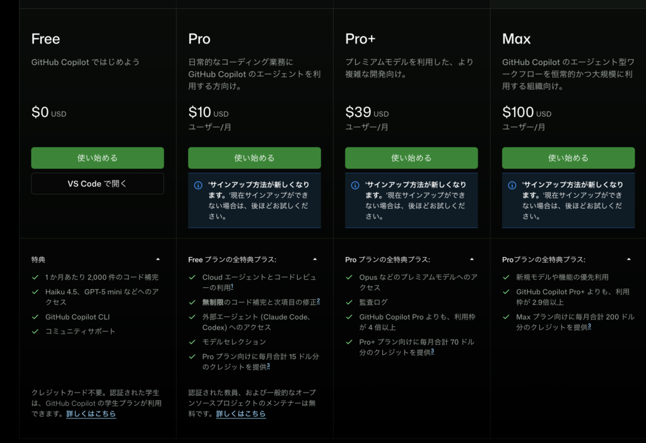Select the Free plan heading
This screenshot has height=443, width=646.
pyautogui.click(x=45, y=38)
